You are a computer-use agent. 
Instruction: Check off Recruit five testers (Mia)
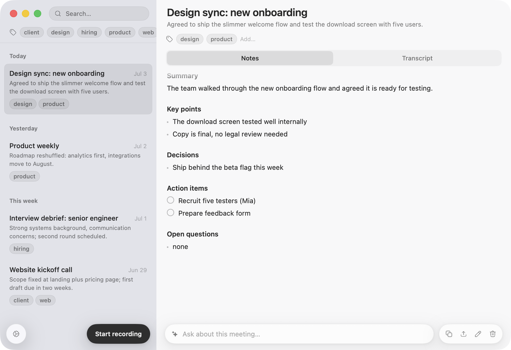[x=171, y=200]
